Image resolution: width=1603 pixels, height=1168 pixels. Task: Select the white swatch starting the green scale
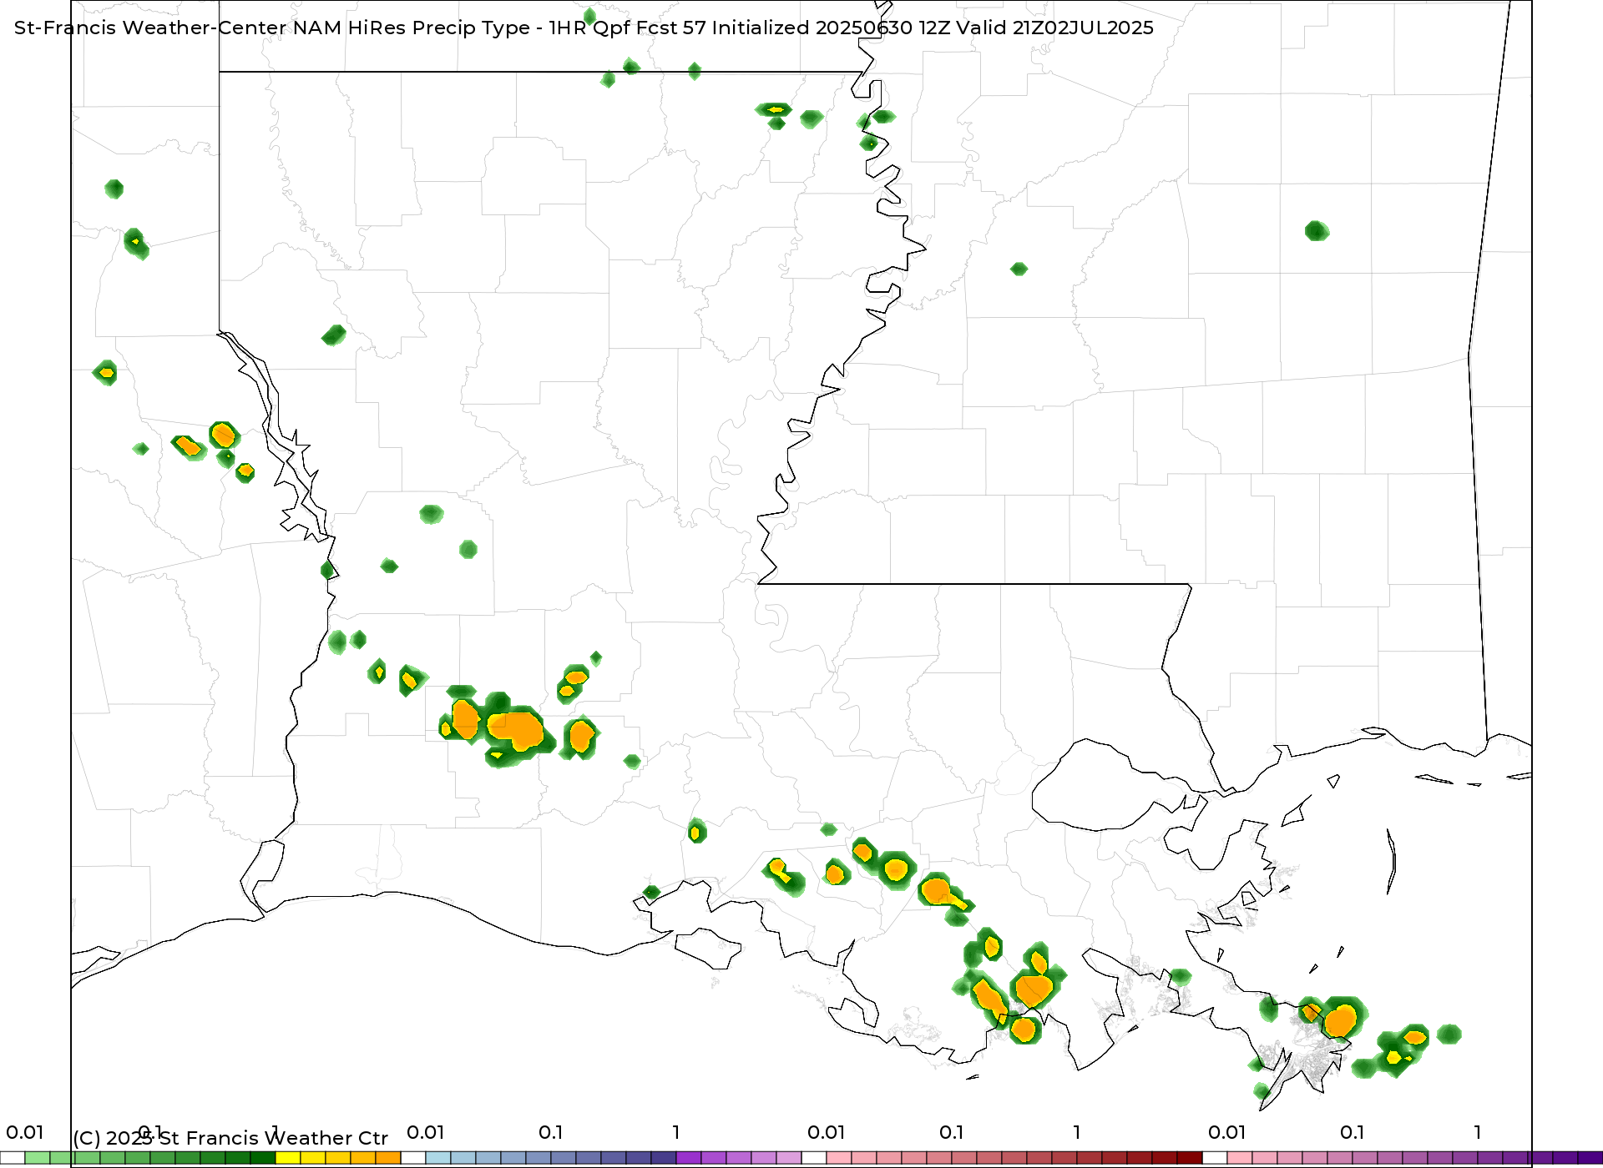pyautogui.click(x=13, y=1158)
